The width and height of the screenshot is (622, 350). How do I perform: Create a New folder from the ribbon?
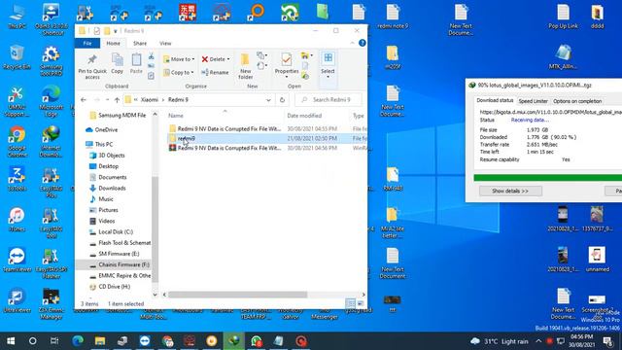click(x=245, y=66)
